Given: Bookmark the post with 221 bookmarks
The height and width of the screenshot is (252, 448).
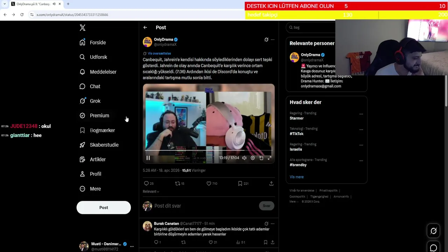Looking at the screenshot, I should 240,183.
